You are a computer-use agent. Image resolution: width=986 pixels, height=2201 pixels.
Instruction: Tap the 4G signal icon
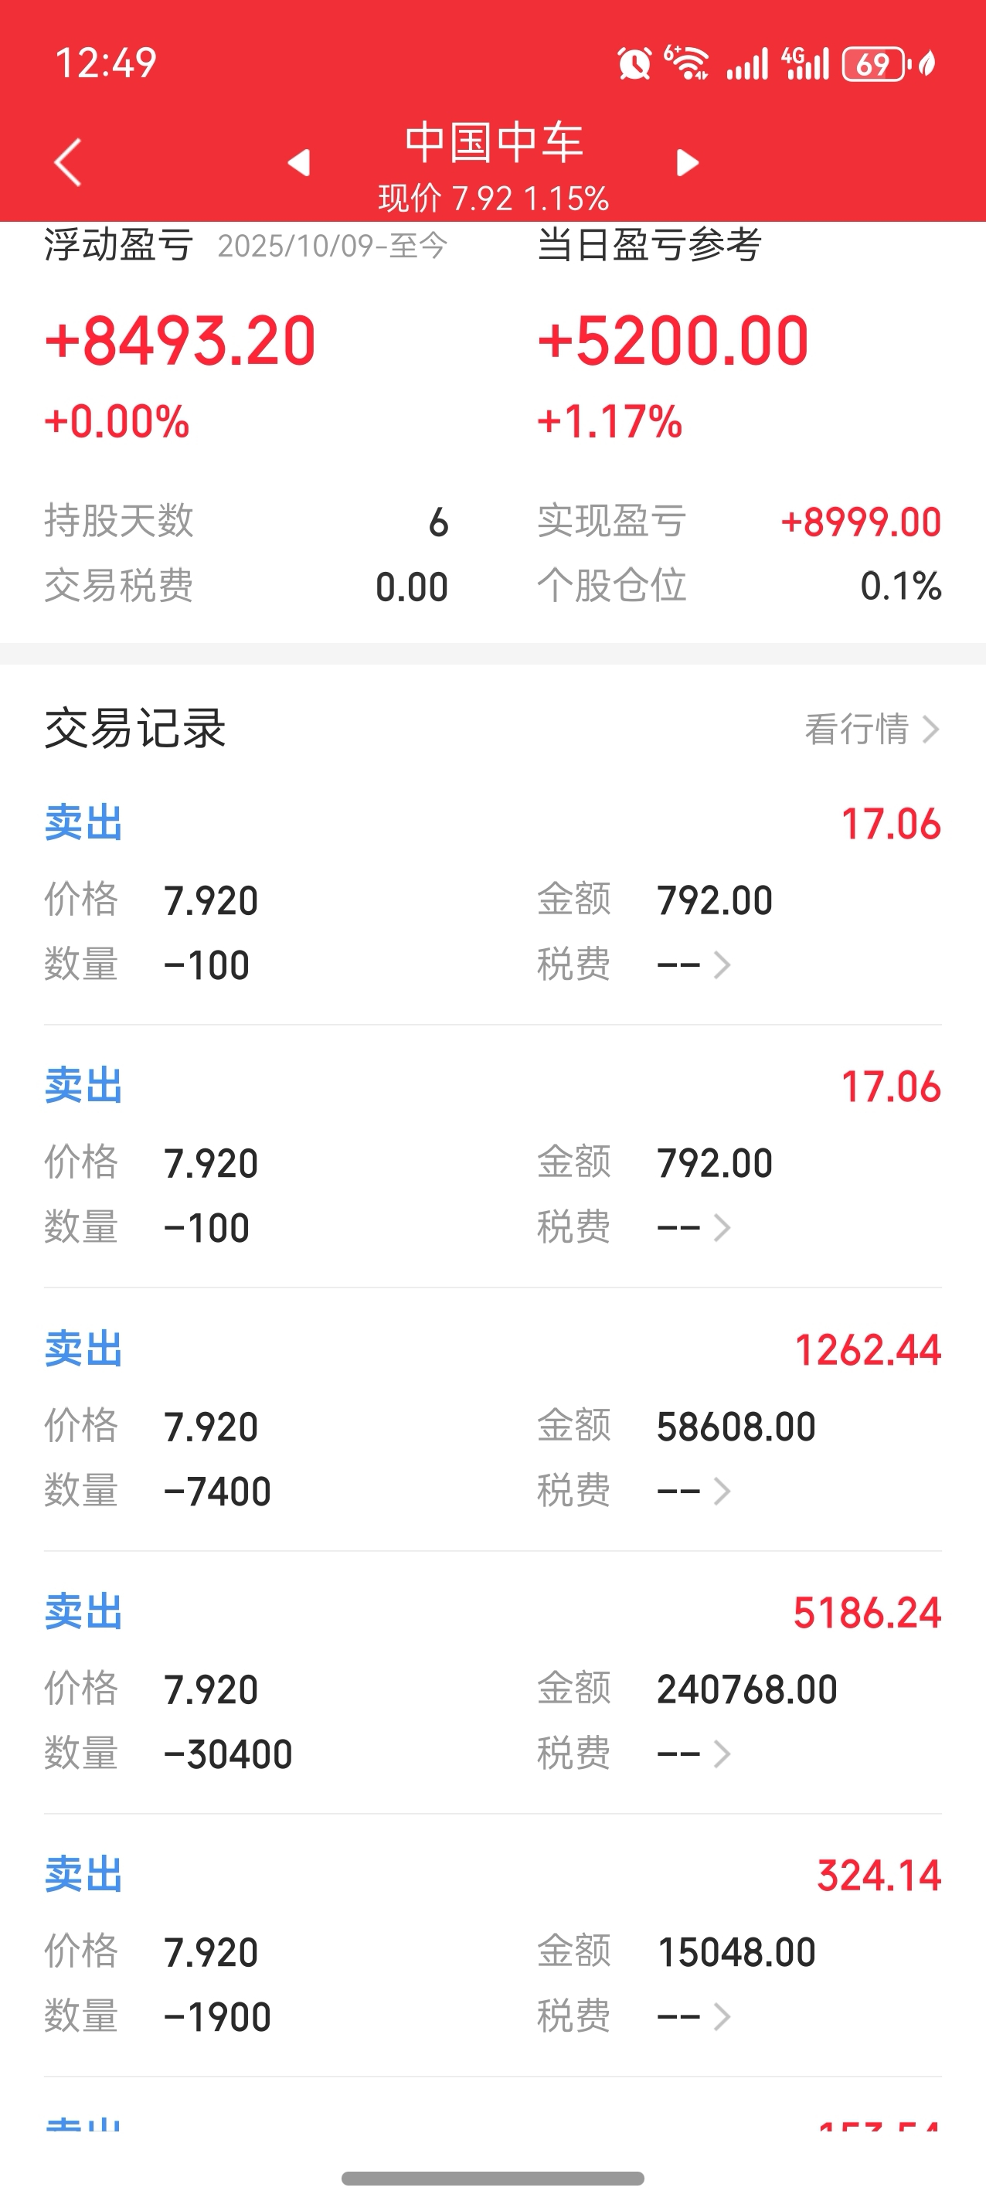pyautogui.click(x=806, y=63)
